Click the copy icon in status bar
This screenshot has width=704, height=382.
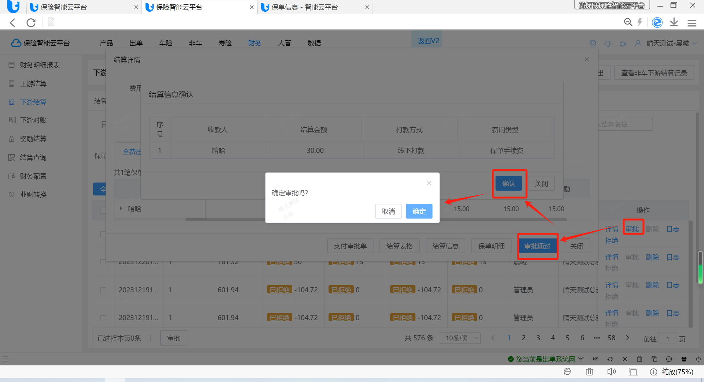point(654,359)
